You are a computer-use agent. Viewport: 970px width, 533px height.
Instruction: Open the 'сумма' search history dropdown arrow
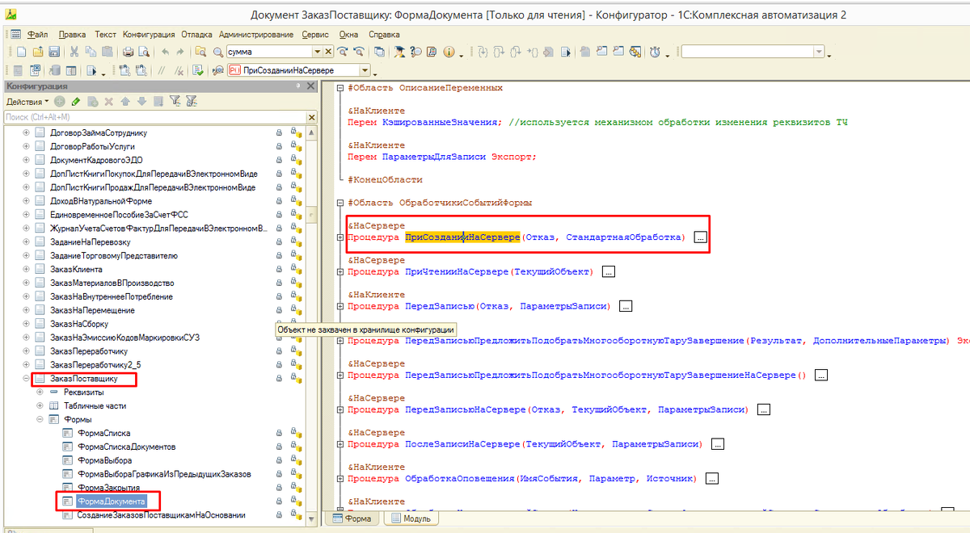[318, 52]
